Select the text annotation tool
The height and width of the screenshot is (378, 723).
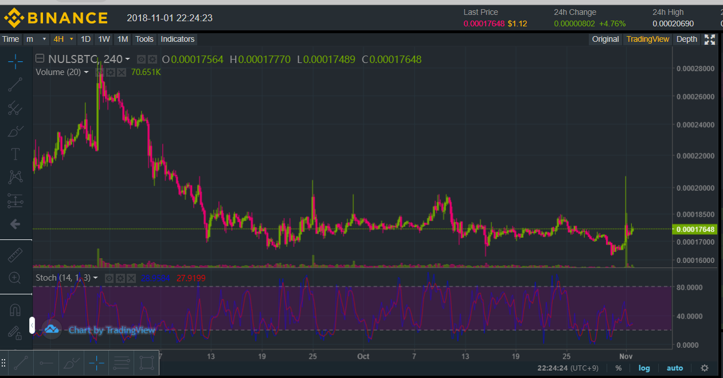click(x=15, y=154)
